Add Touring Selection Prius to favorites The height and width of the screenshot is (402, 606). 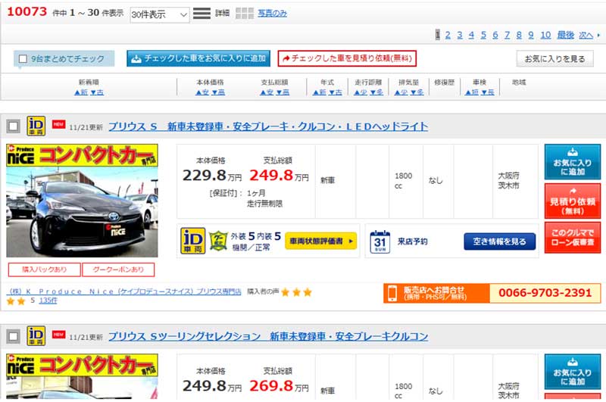(x=573, y=372)
